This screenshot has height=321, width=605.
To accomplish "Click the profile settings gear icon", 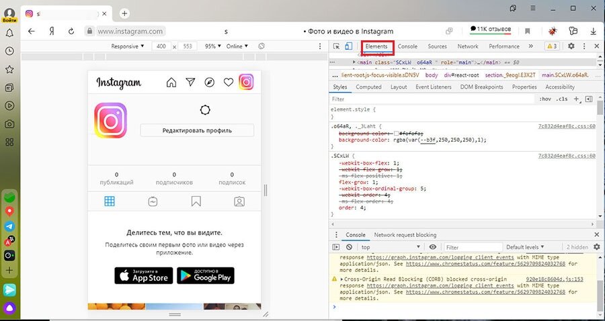I will [x=205, y=110].
